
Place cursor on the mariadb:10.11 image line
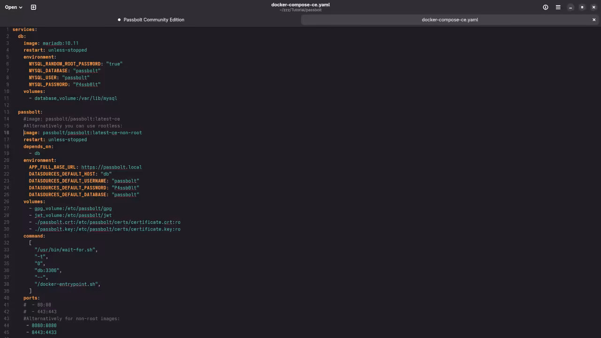pyautogui.click(x=60, y=43)
